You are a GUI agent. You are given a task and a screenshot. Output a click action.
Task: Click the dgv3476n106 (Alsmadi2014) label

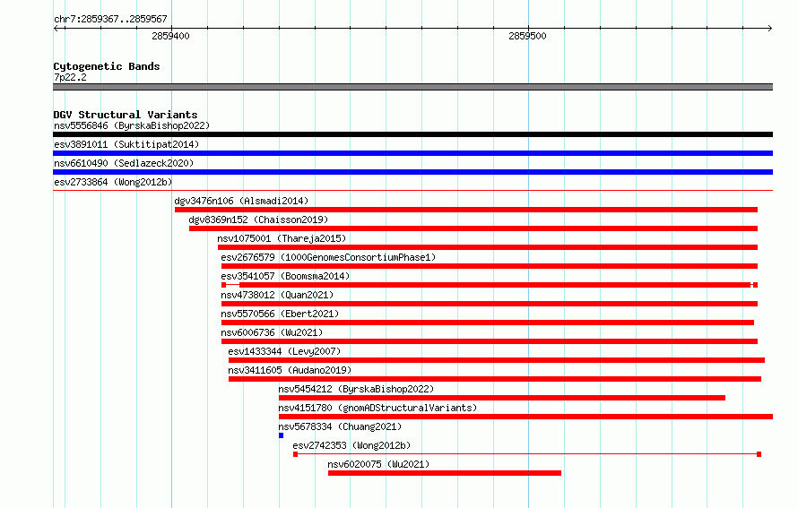pyautogui.click(x=241, y=201)
